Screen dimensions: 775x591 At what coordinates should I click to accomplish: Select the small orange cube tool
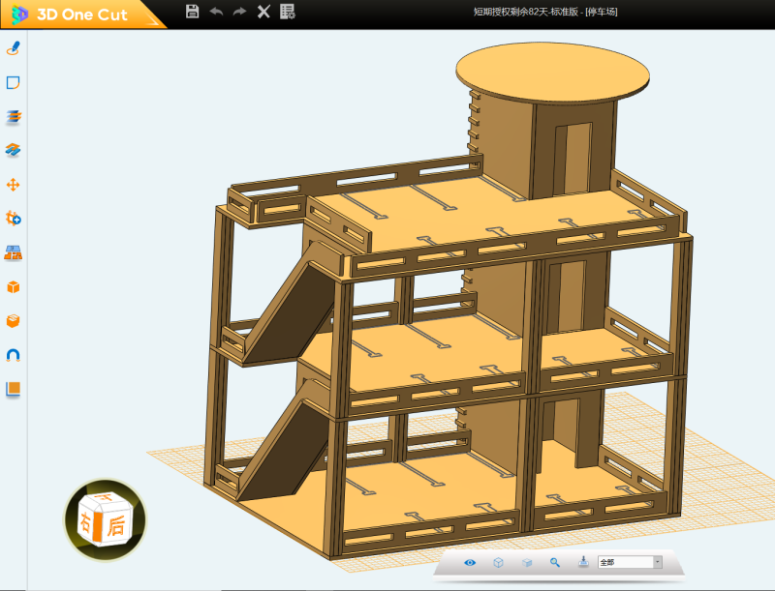coord(14,287)
